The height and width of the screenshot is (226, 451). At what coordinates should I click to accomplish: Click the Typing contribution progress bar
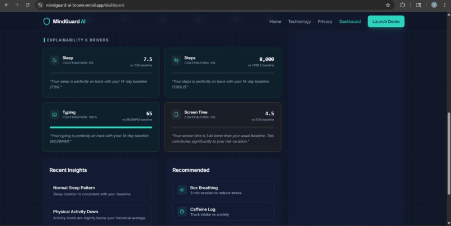[x=101, y=127]
